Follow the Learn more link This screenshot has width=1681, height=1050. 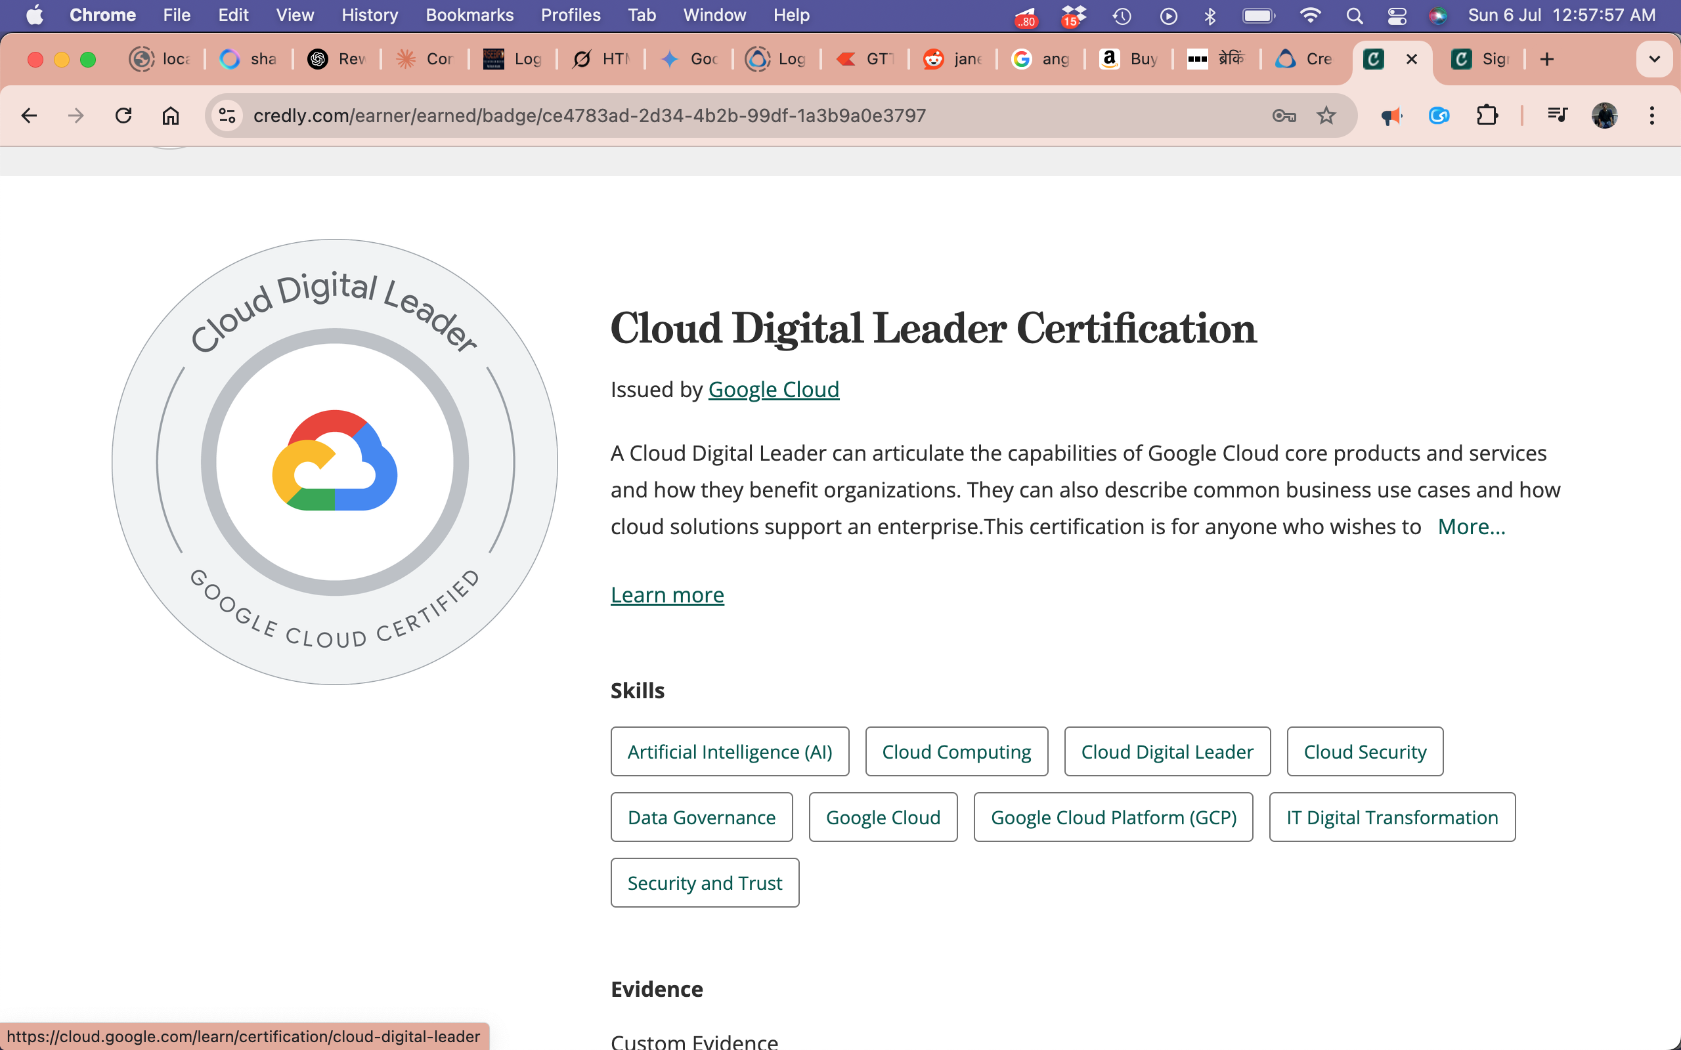(x=667, y=595)
